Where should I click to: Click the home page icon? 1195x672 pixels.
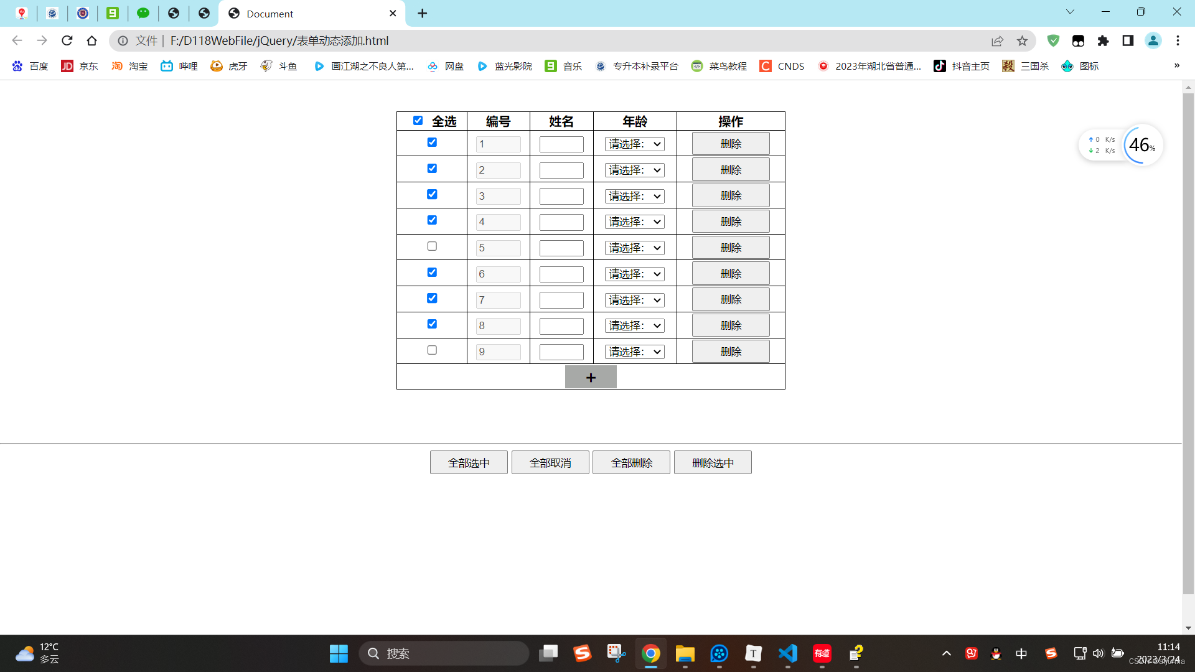pyautogui.click(x=92, y=40)
